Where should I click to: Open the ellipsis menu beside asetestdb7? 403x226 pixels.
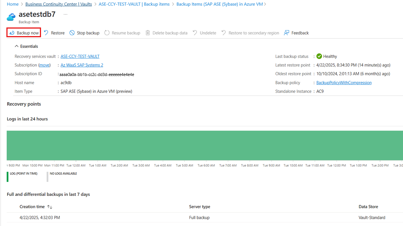[65, 14]
